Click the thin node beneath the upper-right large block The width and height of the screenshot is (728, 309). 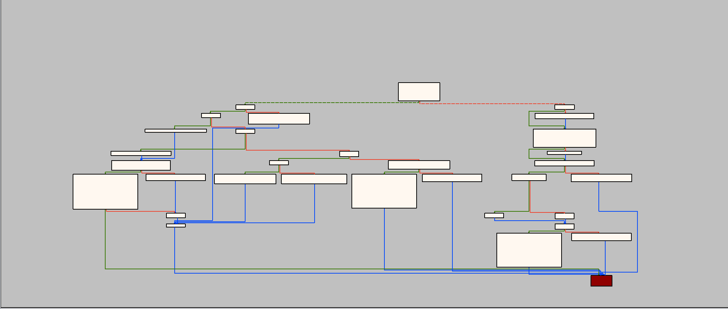pyautogui.click(x=564, y=153)
